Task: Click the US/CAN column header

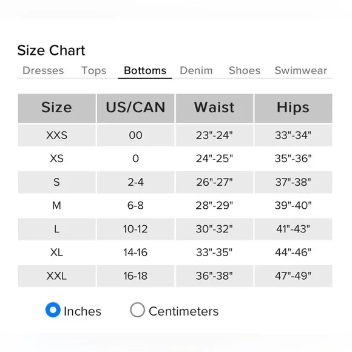Action: (135, 109)
